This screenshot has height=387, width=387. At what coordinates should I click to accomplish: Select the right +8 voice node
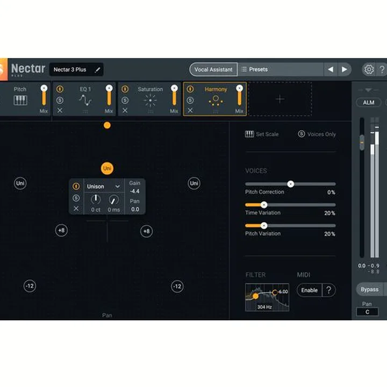(146, 231)
